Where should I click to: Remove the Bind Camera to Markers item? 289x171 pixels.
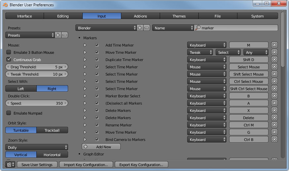click(274, 140)
